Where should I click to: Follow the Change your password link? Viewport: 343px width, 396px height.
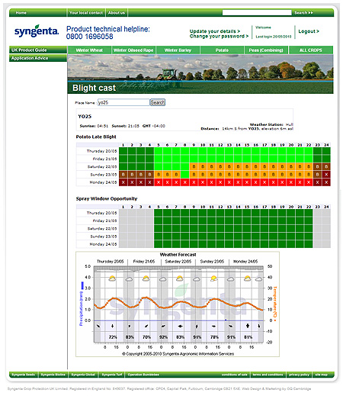[x=219, y=36]
